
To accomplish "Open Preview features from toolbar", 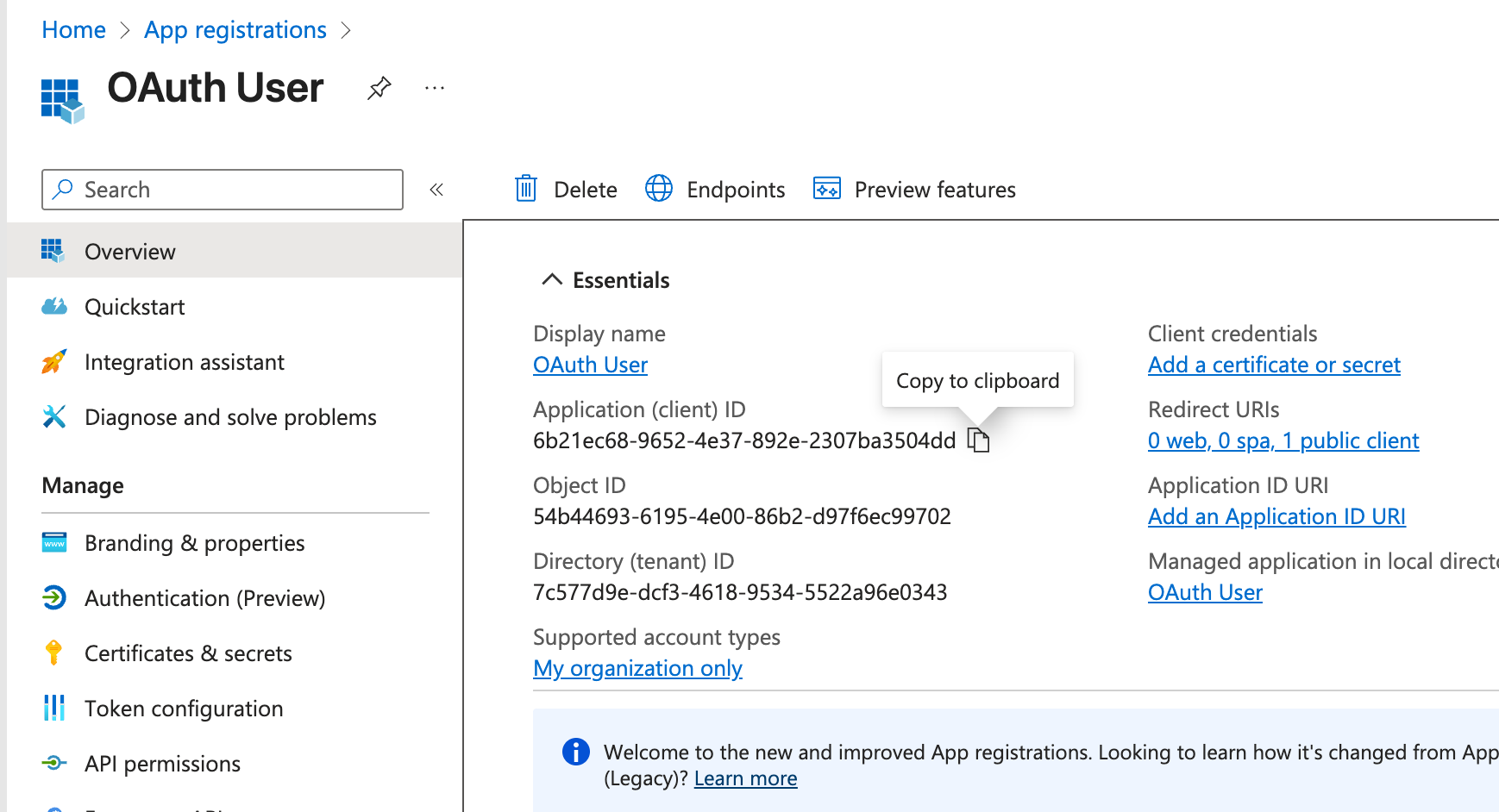I will (914, 190).
